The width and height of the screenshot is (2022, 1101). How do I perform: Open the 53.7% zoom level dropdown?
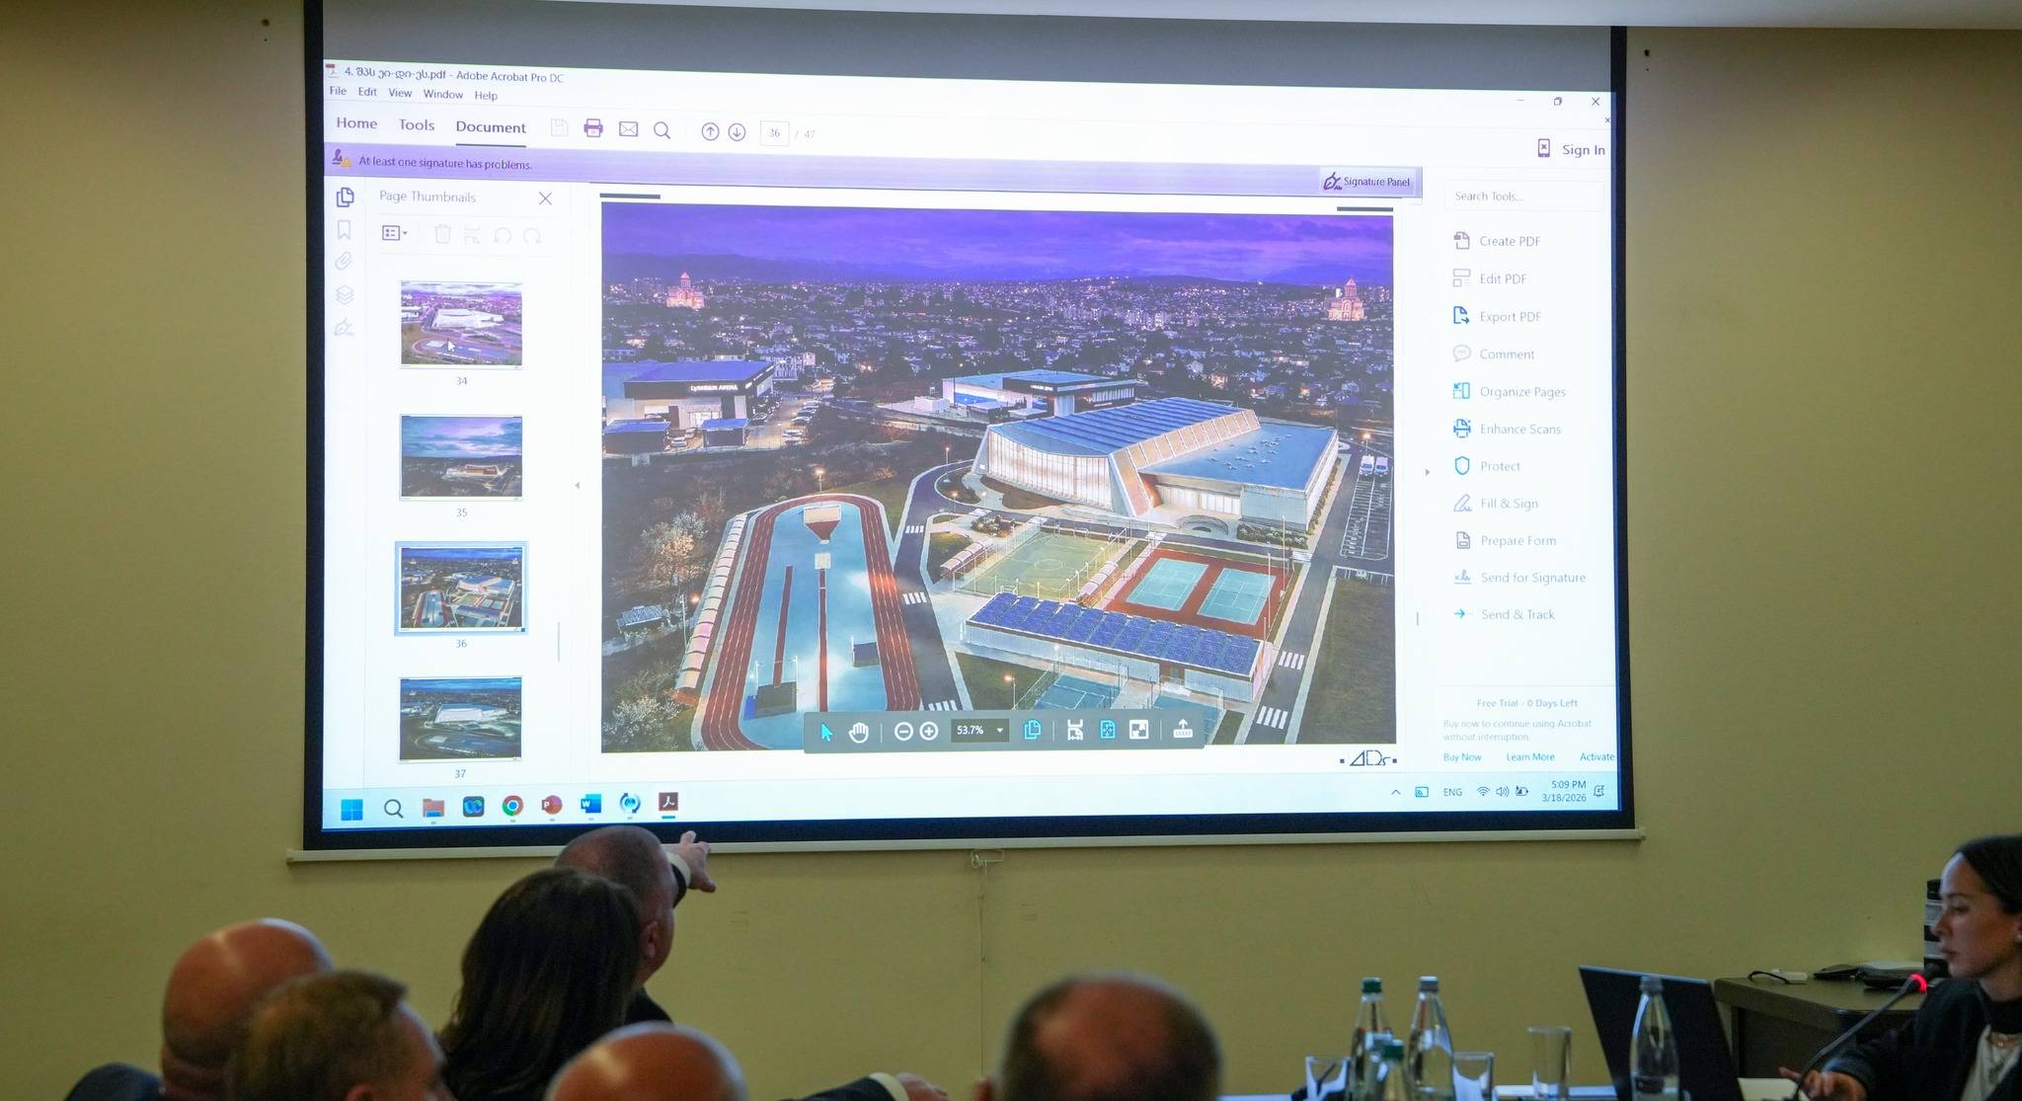pyautogui.click(x=999, y=731)
